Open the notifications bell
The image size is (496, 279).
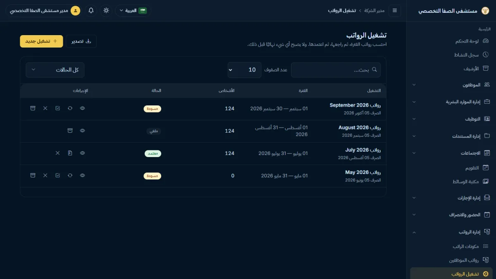pyautogui.click(x=91, y=10)
